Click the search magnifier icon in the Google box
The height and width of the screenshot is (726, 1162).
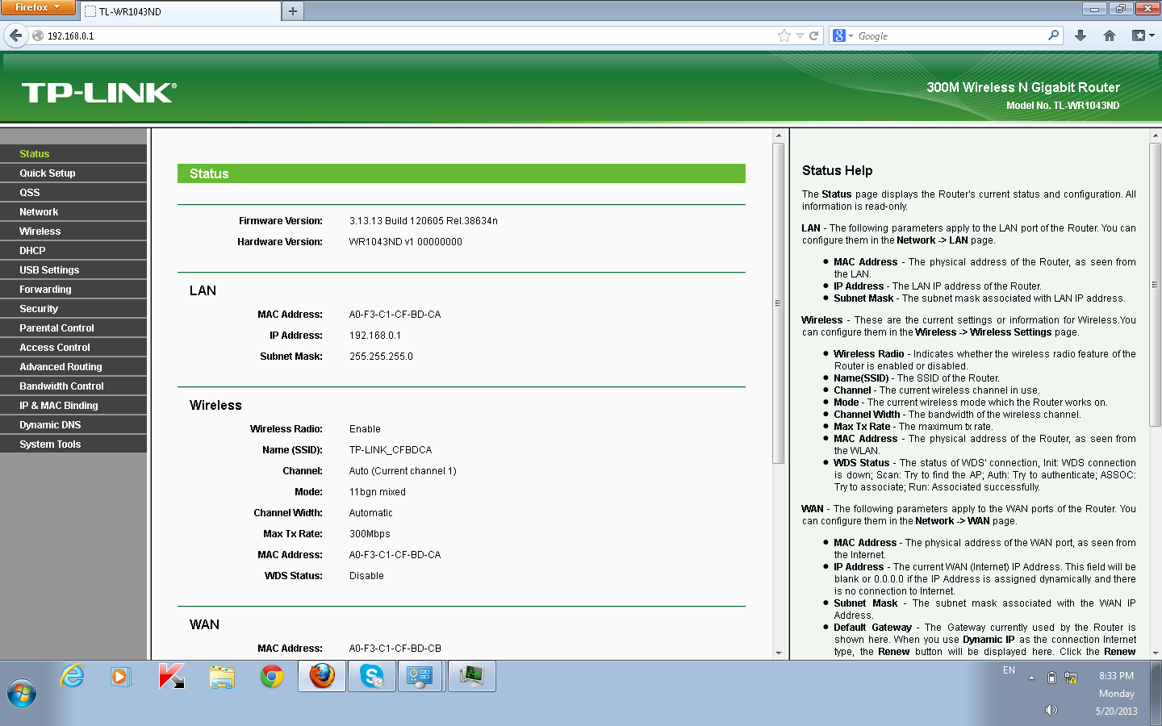pos(1053,35)
